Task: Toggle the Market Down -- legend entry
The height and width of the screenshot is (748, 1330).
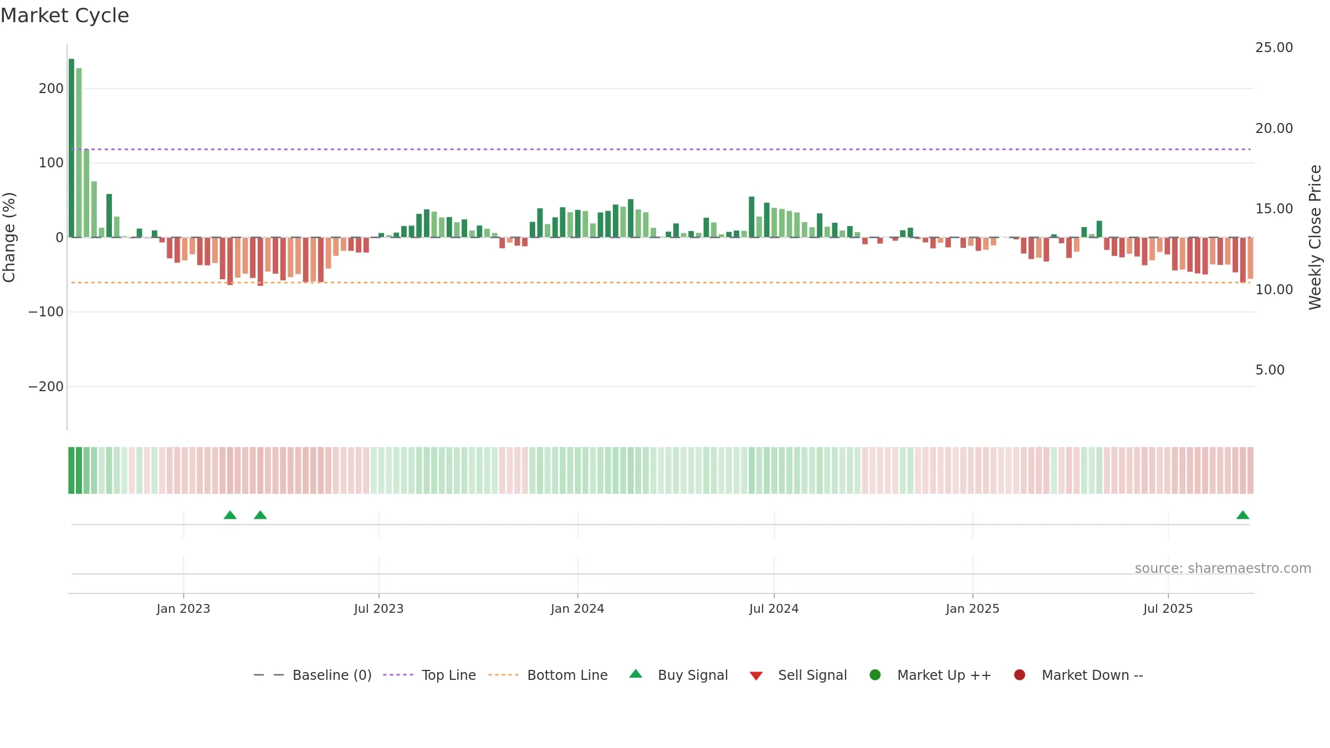Action: 1078,675
